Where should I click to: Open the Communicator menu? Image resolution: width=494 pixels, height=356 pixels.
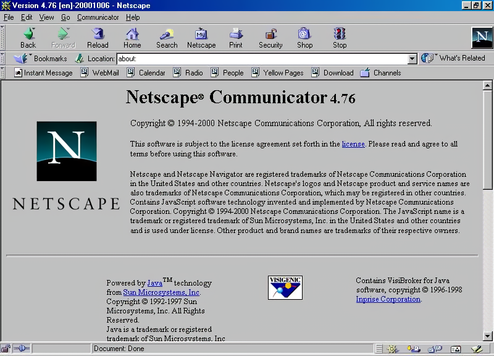[x=98, y=17]
